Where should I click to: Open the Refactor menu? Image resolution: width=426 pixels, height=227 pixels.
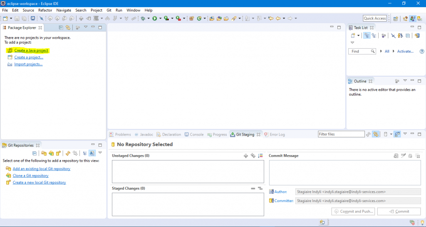[x=45, y=10]
